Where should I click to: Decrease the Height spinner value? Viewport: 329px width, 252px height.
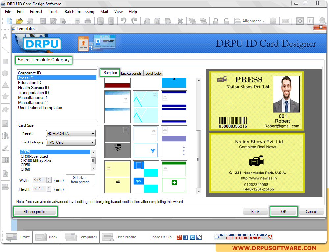tap(49, 190)
